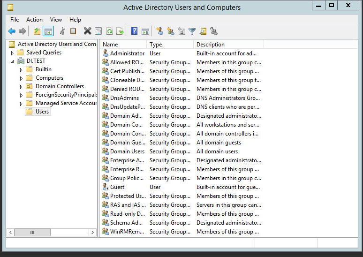Collapse the DI.TEST domain node

[x=13, y=61]
